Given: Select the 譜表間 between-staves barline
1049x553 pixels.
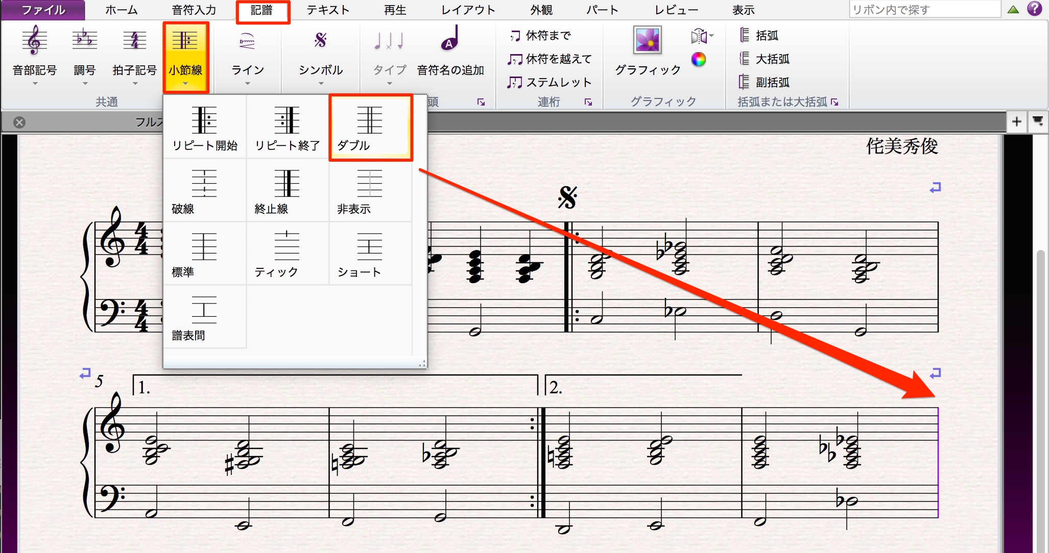Looking at the screenshot, I should point(205,317).
